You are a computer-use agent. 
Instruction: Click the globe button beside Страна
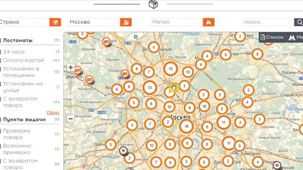tap(55, 22)
